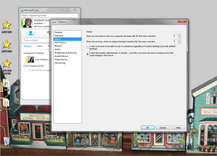The width and height of the screenshot is (217, 156).
Task: Minimize the Microsoft Lync window
Action: 63,10
